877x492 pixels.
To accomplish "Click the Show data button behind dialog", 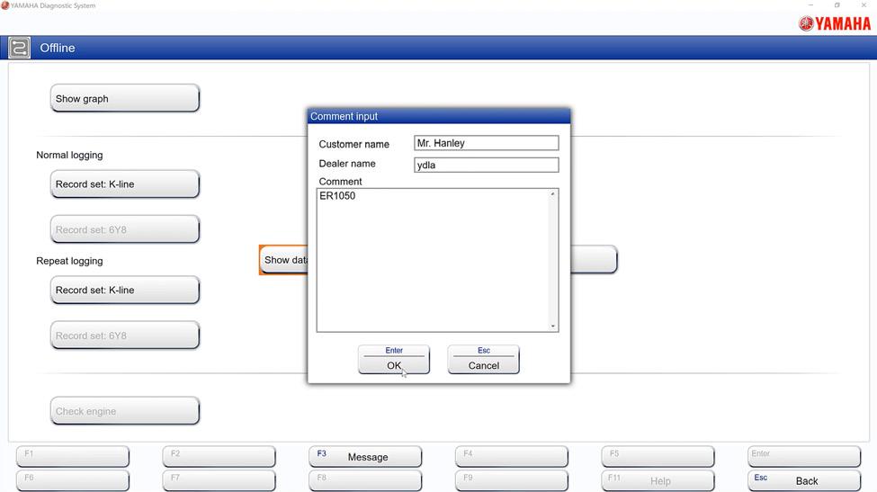I will tap(283, 260).
